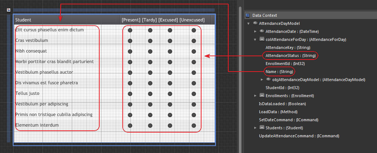Select the colAttendanceForDay : (AttendanceForDay) label

[306, 39]
